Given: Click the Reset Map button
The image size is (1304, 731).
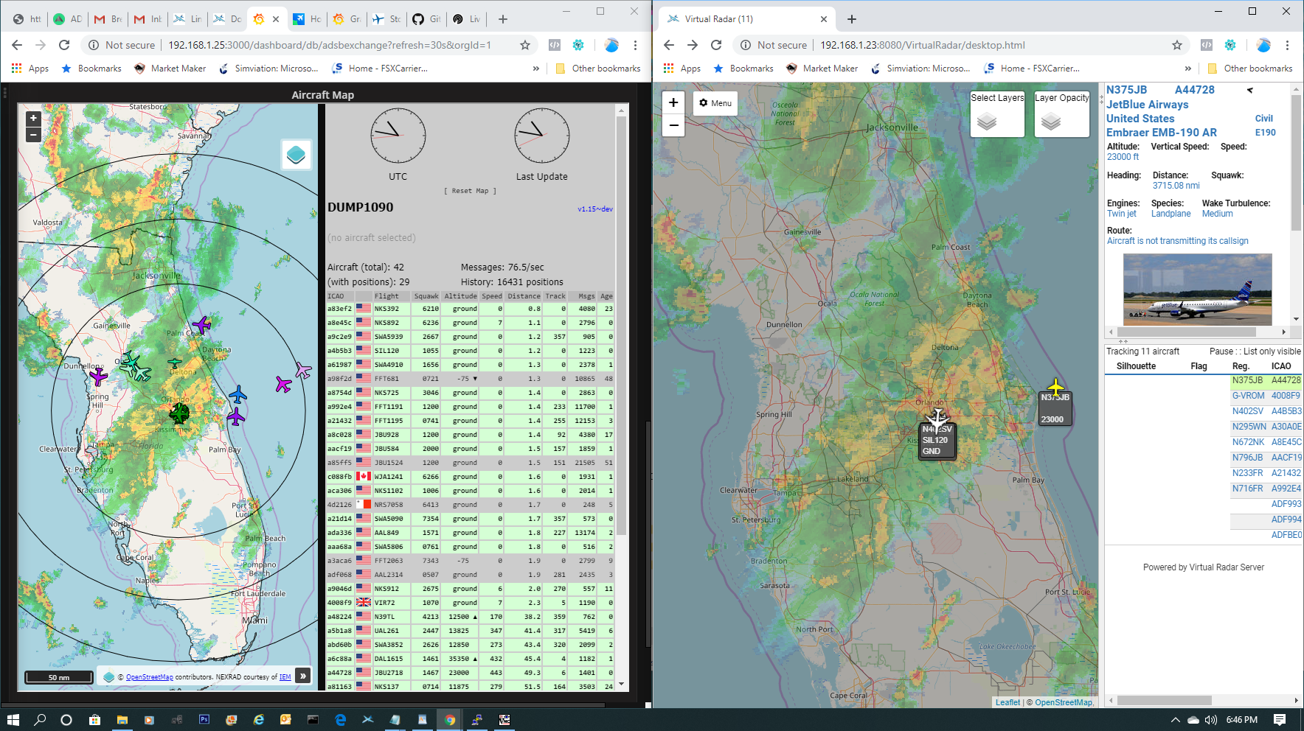Looking at the screenshot, I should click(470, 191).
